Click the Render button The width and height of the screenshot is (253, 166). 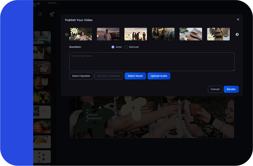click(x=231, y=89)
